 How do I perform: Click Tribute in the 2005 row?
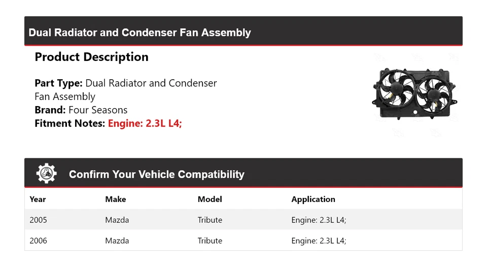210,220
